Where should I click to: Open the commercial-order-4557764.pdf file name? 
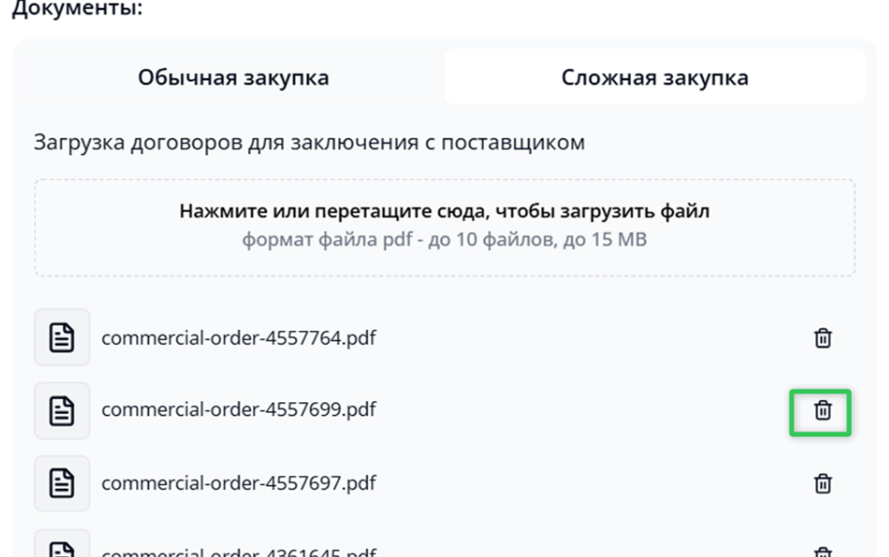(239, 338)
